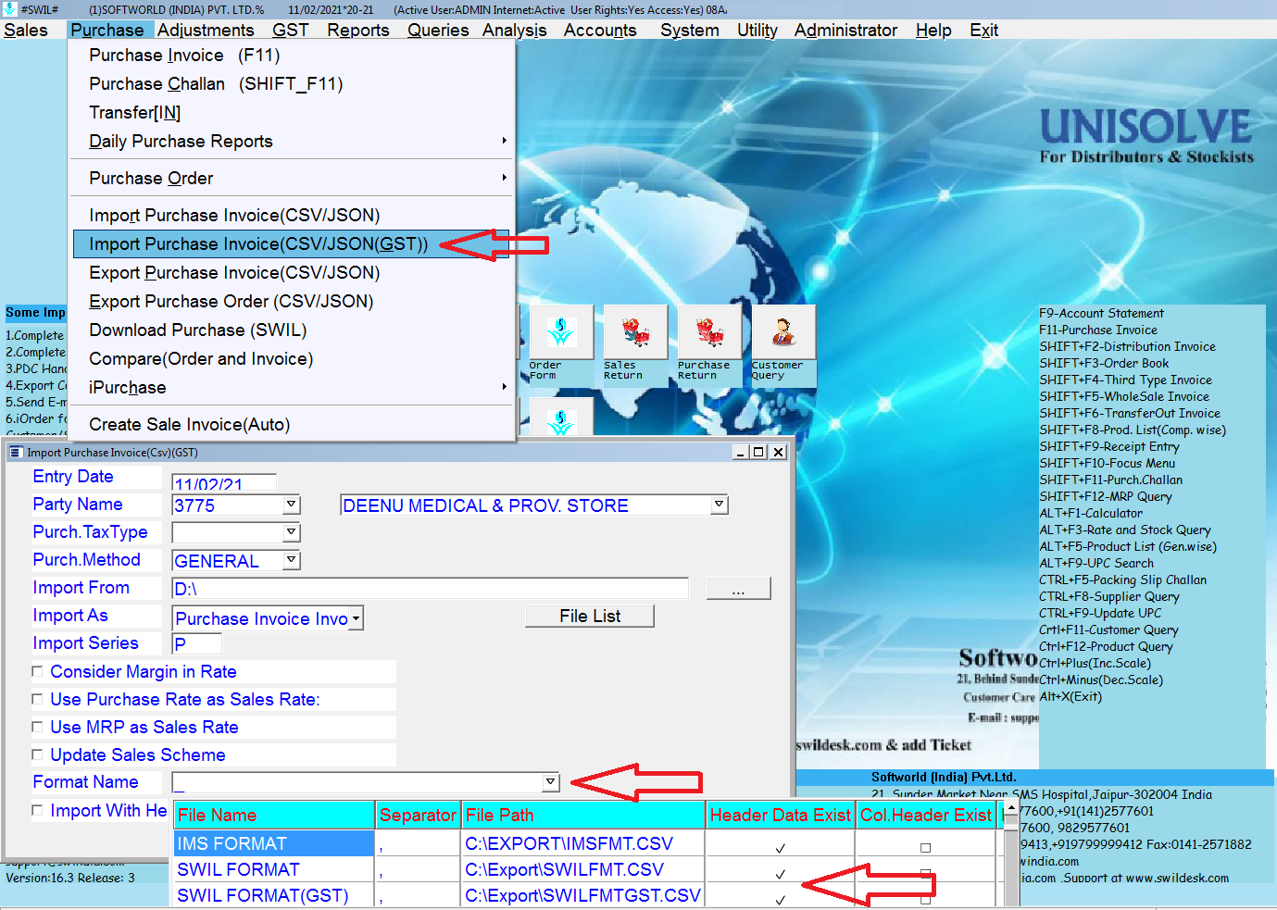Screen dimensions: 1277x910
Task: Toggle Header Data Exist for IMS FORMAT row
Action: click(781, 847)
